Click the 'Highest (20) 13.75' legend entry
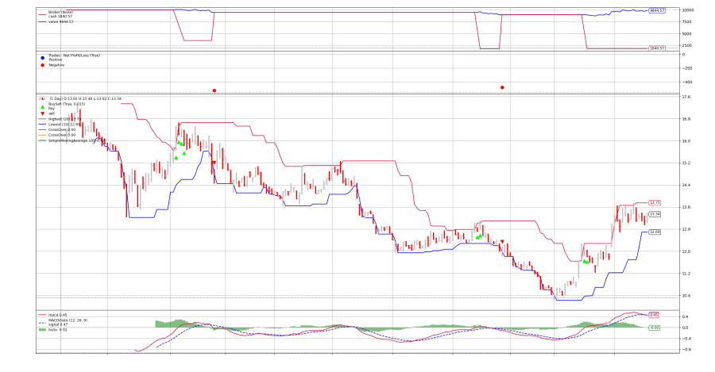The width and height of the screenshot is (715, 372). pyautogui.click(x=65, y=119)
